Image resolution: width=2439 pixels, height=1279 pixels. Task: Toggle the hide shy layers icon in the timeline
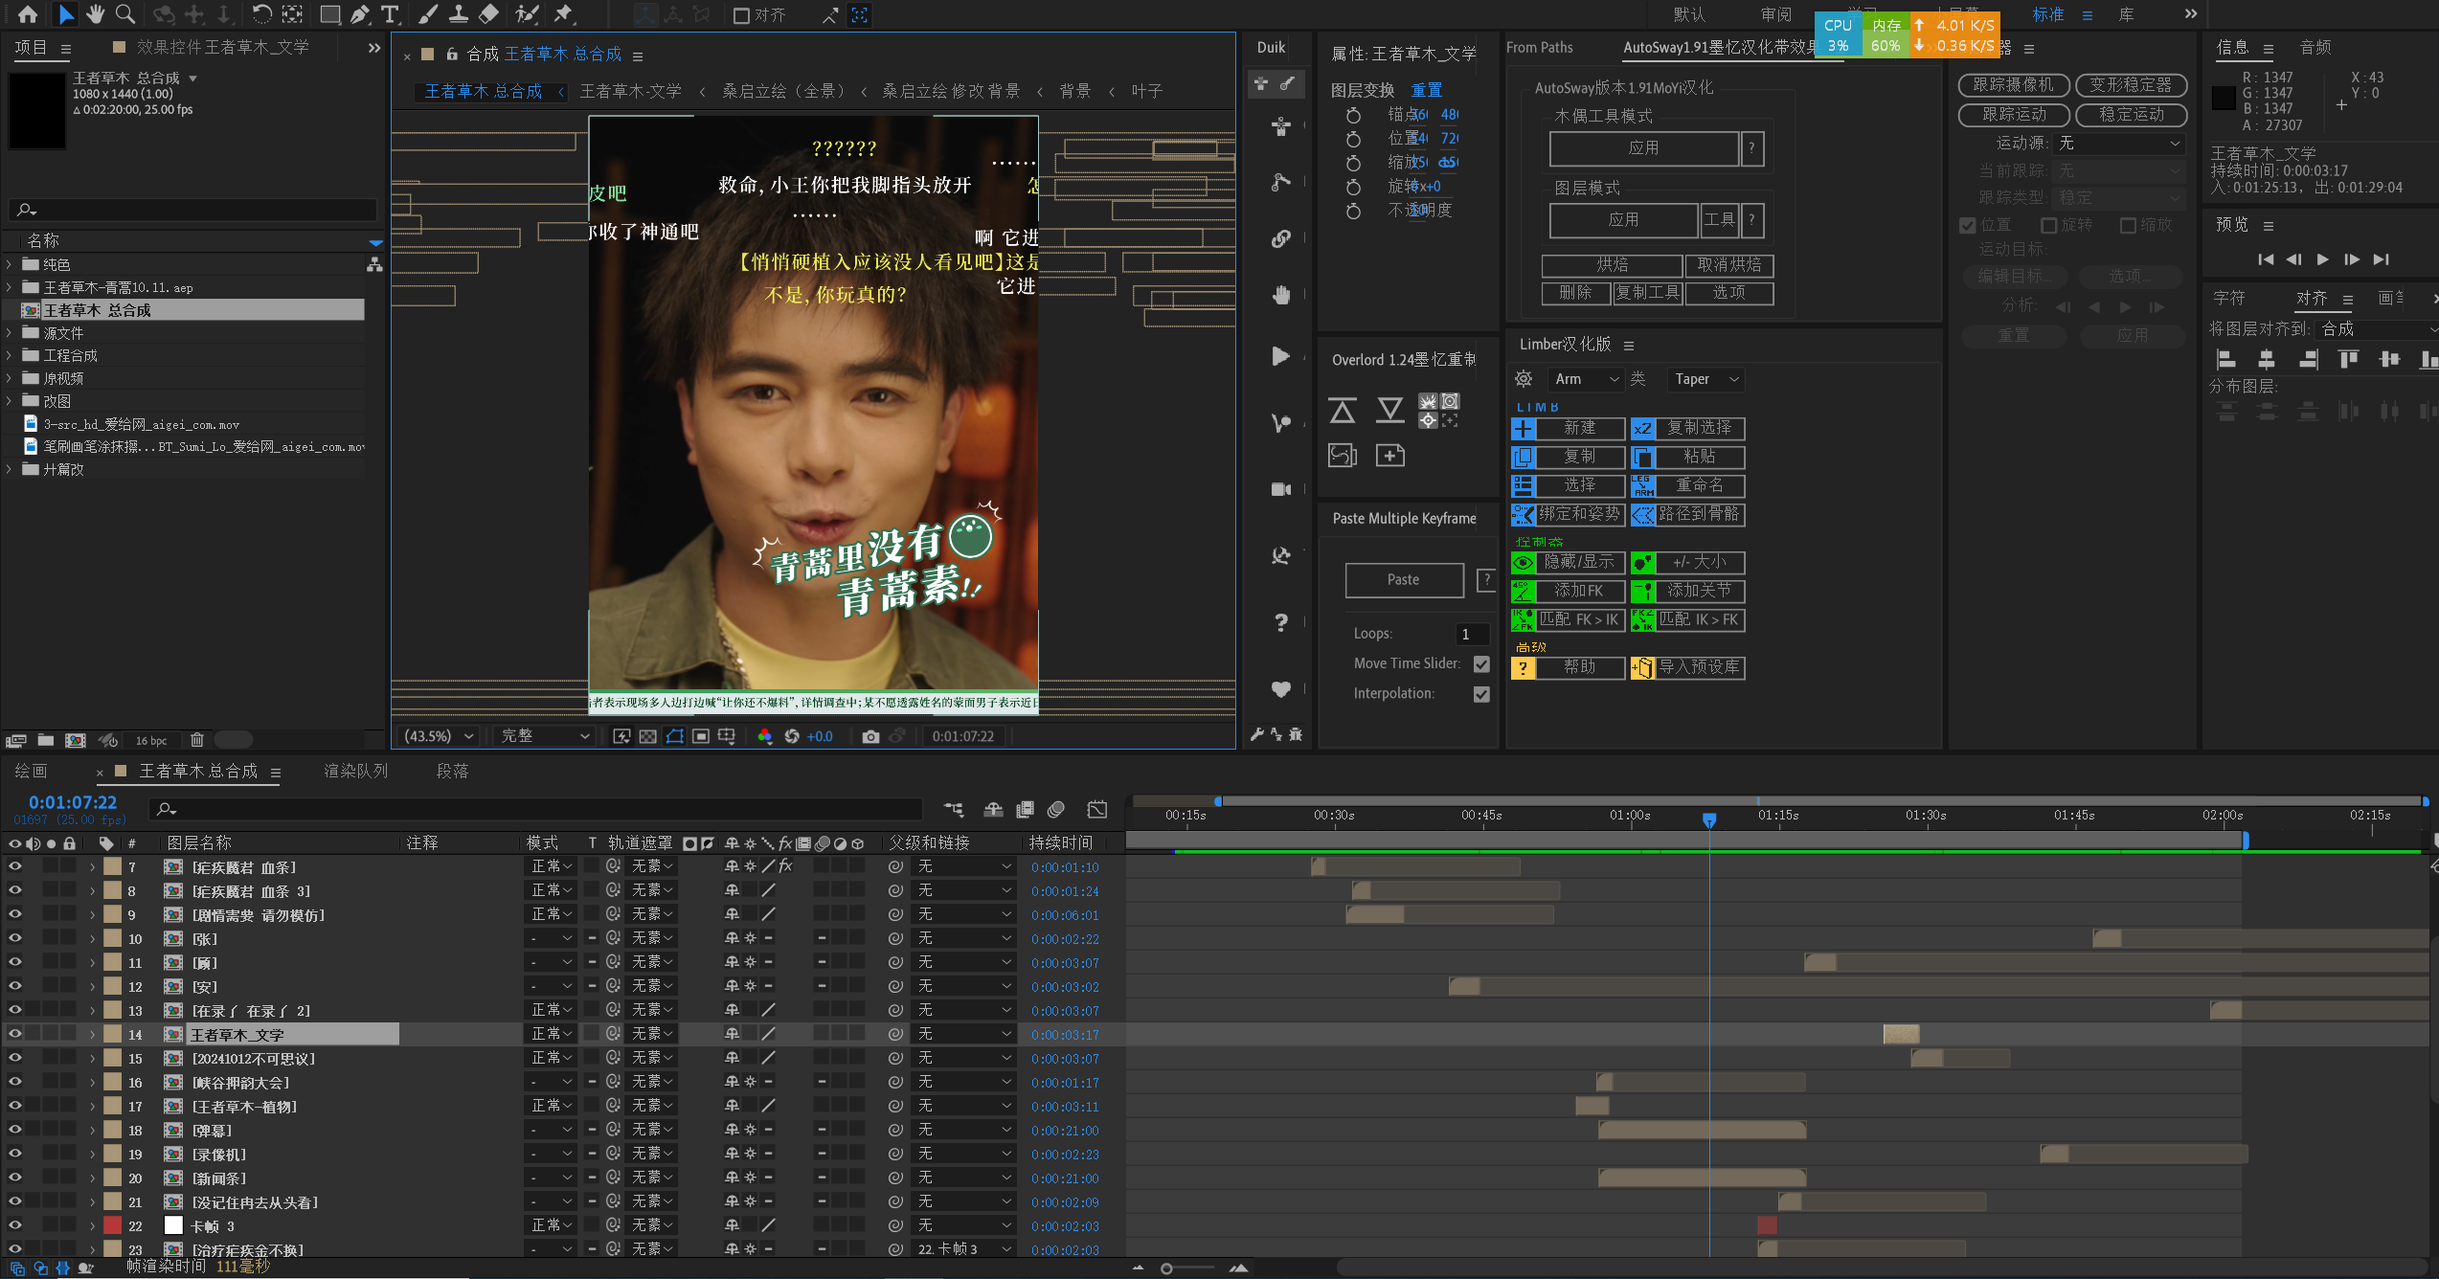pos(993,810)
